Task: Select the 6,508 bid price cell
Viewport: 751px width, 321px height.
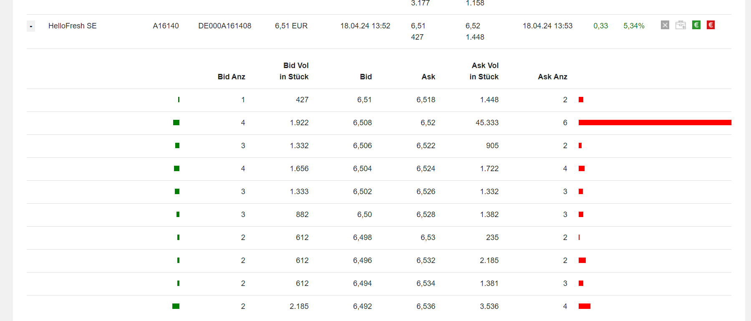Action: [362, 123]
